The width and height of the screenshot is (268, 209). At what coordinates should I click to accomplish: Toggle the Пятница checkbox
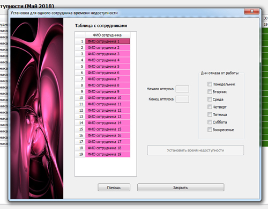click(x=210, y=114)
